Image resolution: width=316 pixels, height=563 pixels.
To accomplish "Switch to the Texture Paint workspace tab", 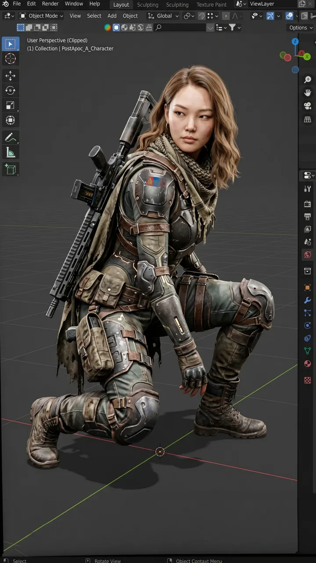I will (x=212, y=4).
